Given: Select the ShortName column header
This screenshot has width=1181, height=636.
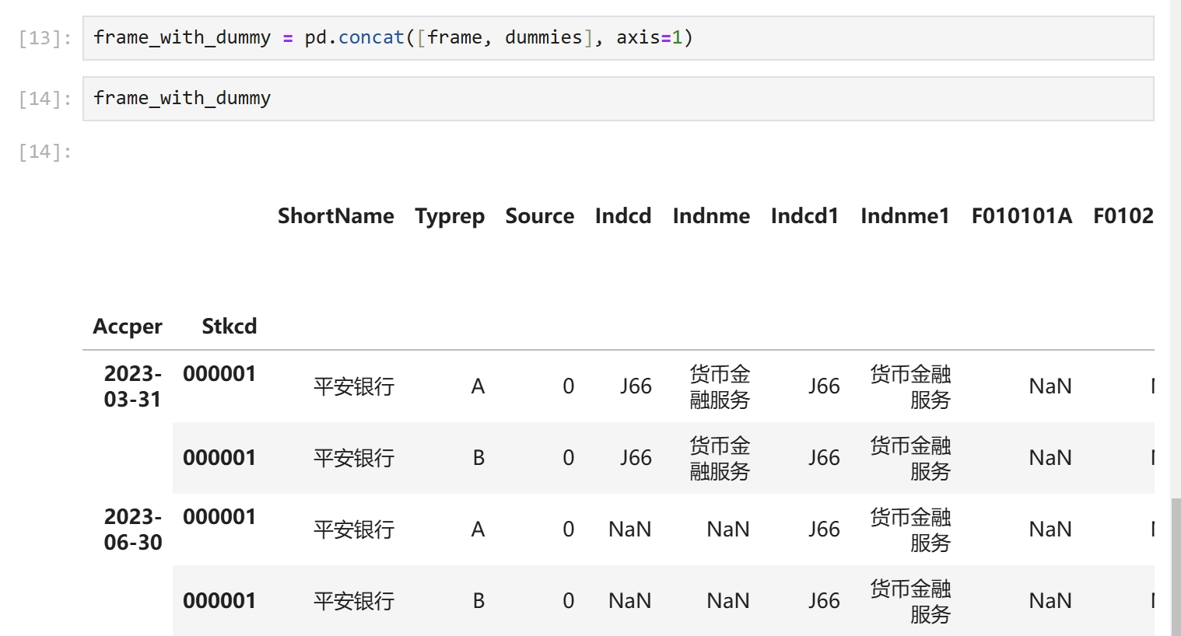Looking at the screenshot, I should pyautogui.click(x=335, y=216).
